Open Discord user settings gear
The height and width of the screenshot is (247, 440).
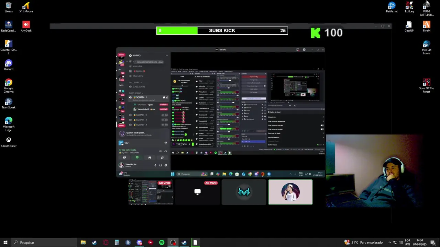click(166, 165)
